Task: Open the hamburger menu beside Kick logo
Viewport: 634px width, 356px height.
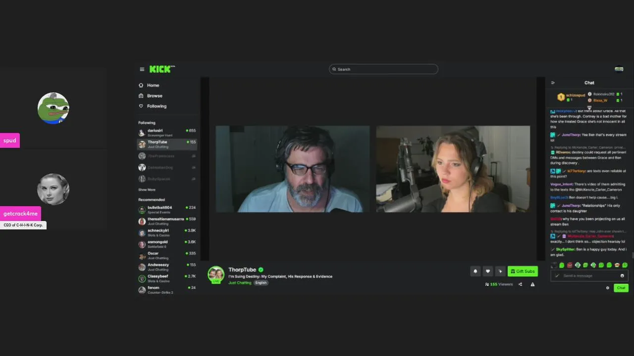Action: (x=142, y=69)
